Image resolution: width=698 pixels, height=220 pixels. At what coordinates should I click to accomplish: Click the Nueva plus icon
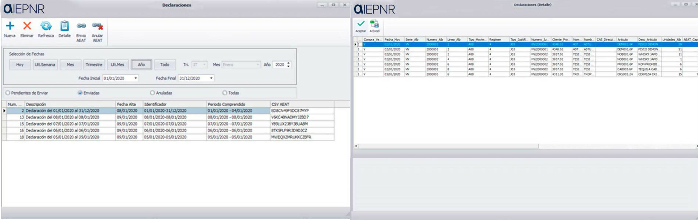[x=10, y=26]
